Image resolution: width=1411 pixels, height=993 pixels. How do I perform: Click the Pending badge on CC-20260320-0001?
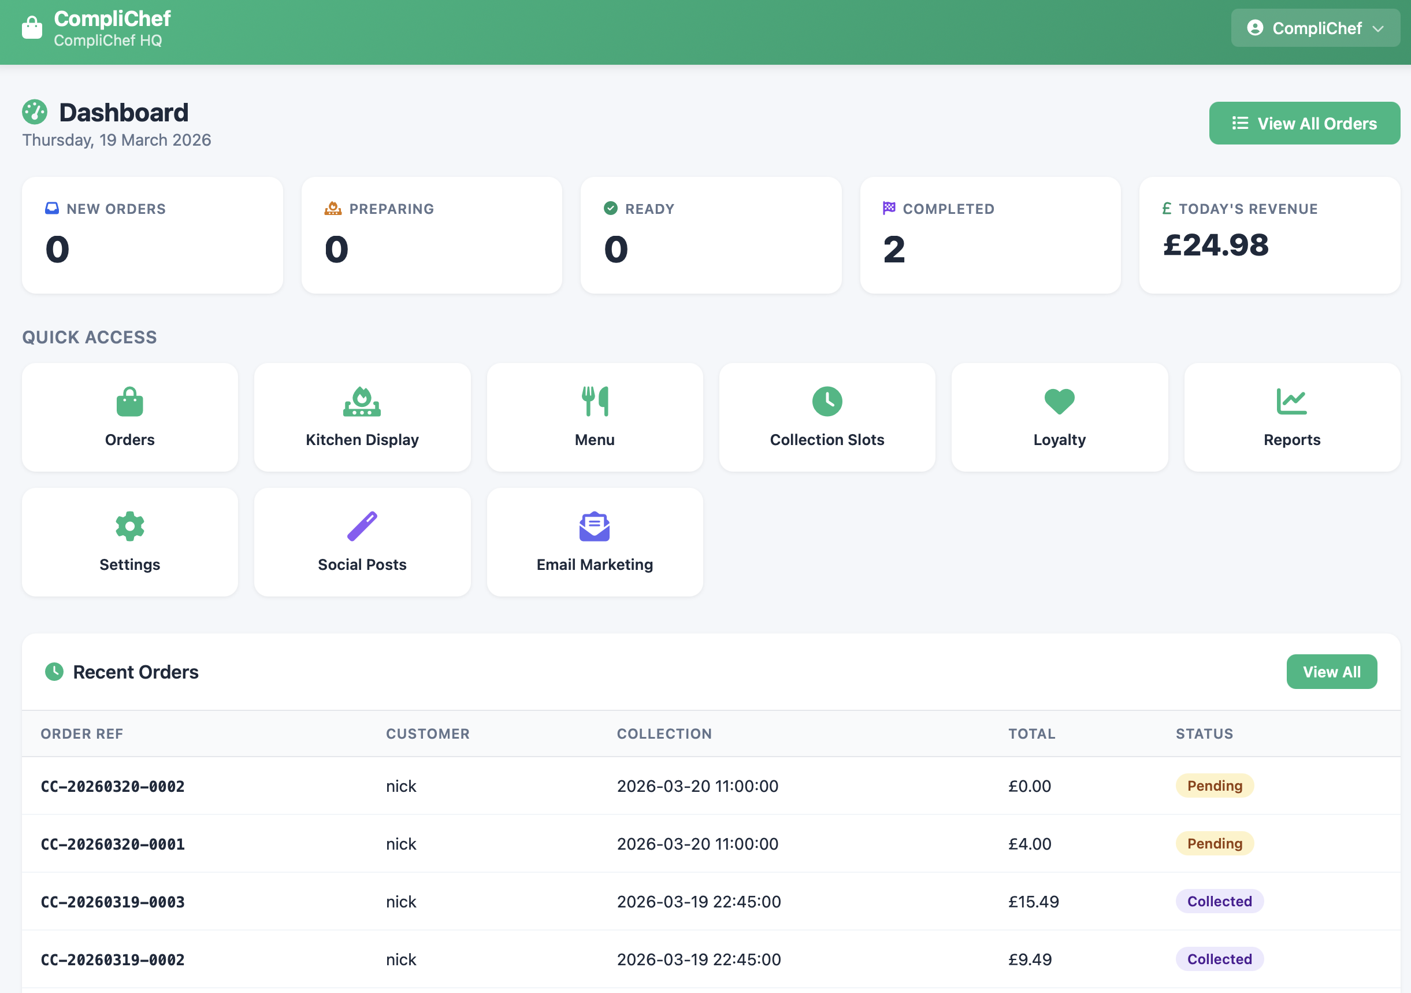[x=1214, y=843]
